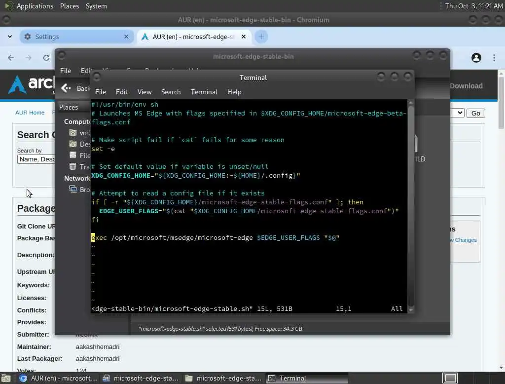This screenshot has height=384, width=505.
Task: Open the AUR Home link
Action: pyautogui.click(x=30, y=113)
